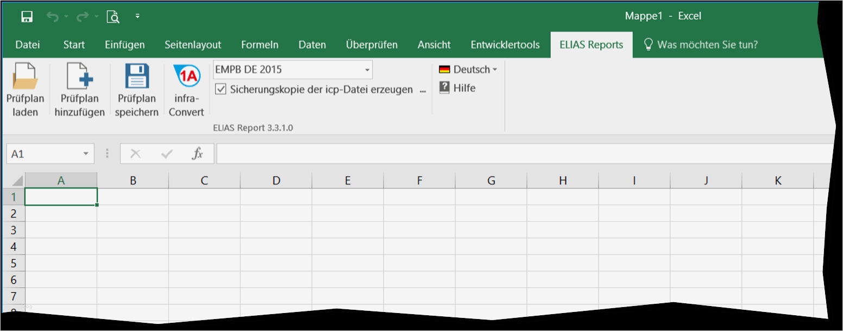Open the Entwicklertools ribbon tab

(x=505, y=45)
